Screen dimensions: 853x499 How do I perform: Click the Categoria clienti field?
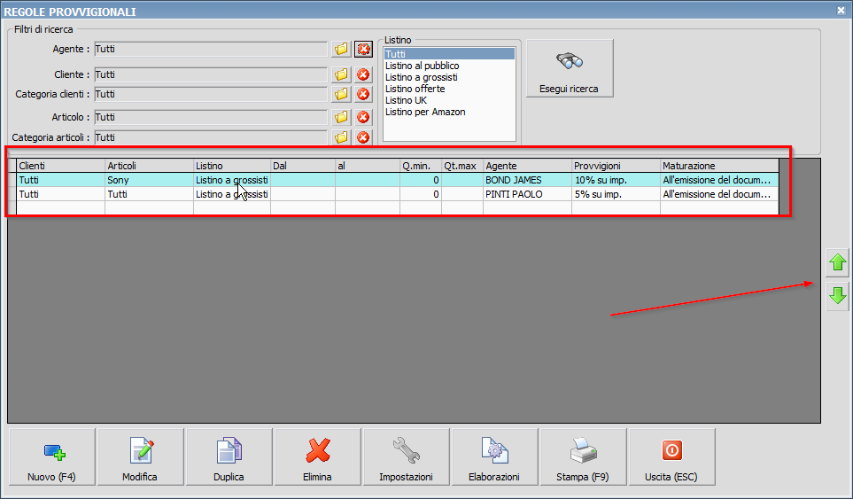(211, 94)
